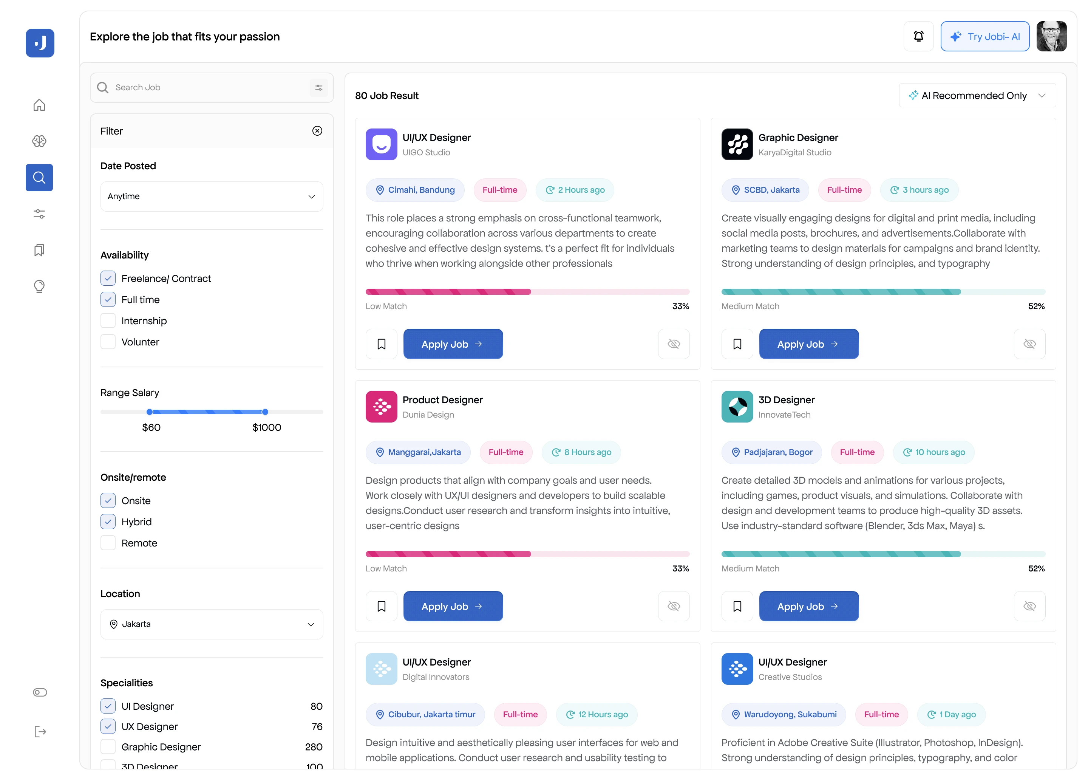1088x774 pixels.
Task: Open saved bookmarks in sidebar
Action: click(x=39, y=250)
